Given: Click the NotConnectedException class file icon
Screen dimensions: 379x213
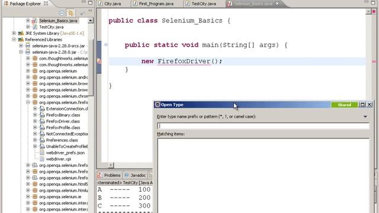Looking at the screenshot, I should (x=42, y=134).
